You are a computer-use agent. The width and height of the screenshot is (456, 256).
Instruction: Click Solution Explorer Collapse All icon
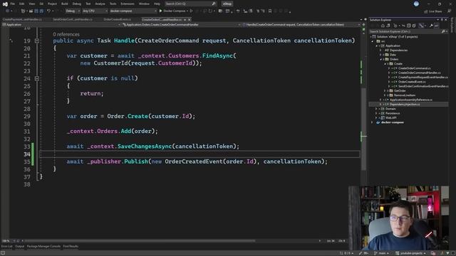pos(408,26)
